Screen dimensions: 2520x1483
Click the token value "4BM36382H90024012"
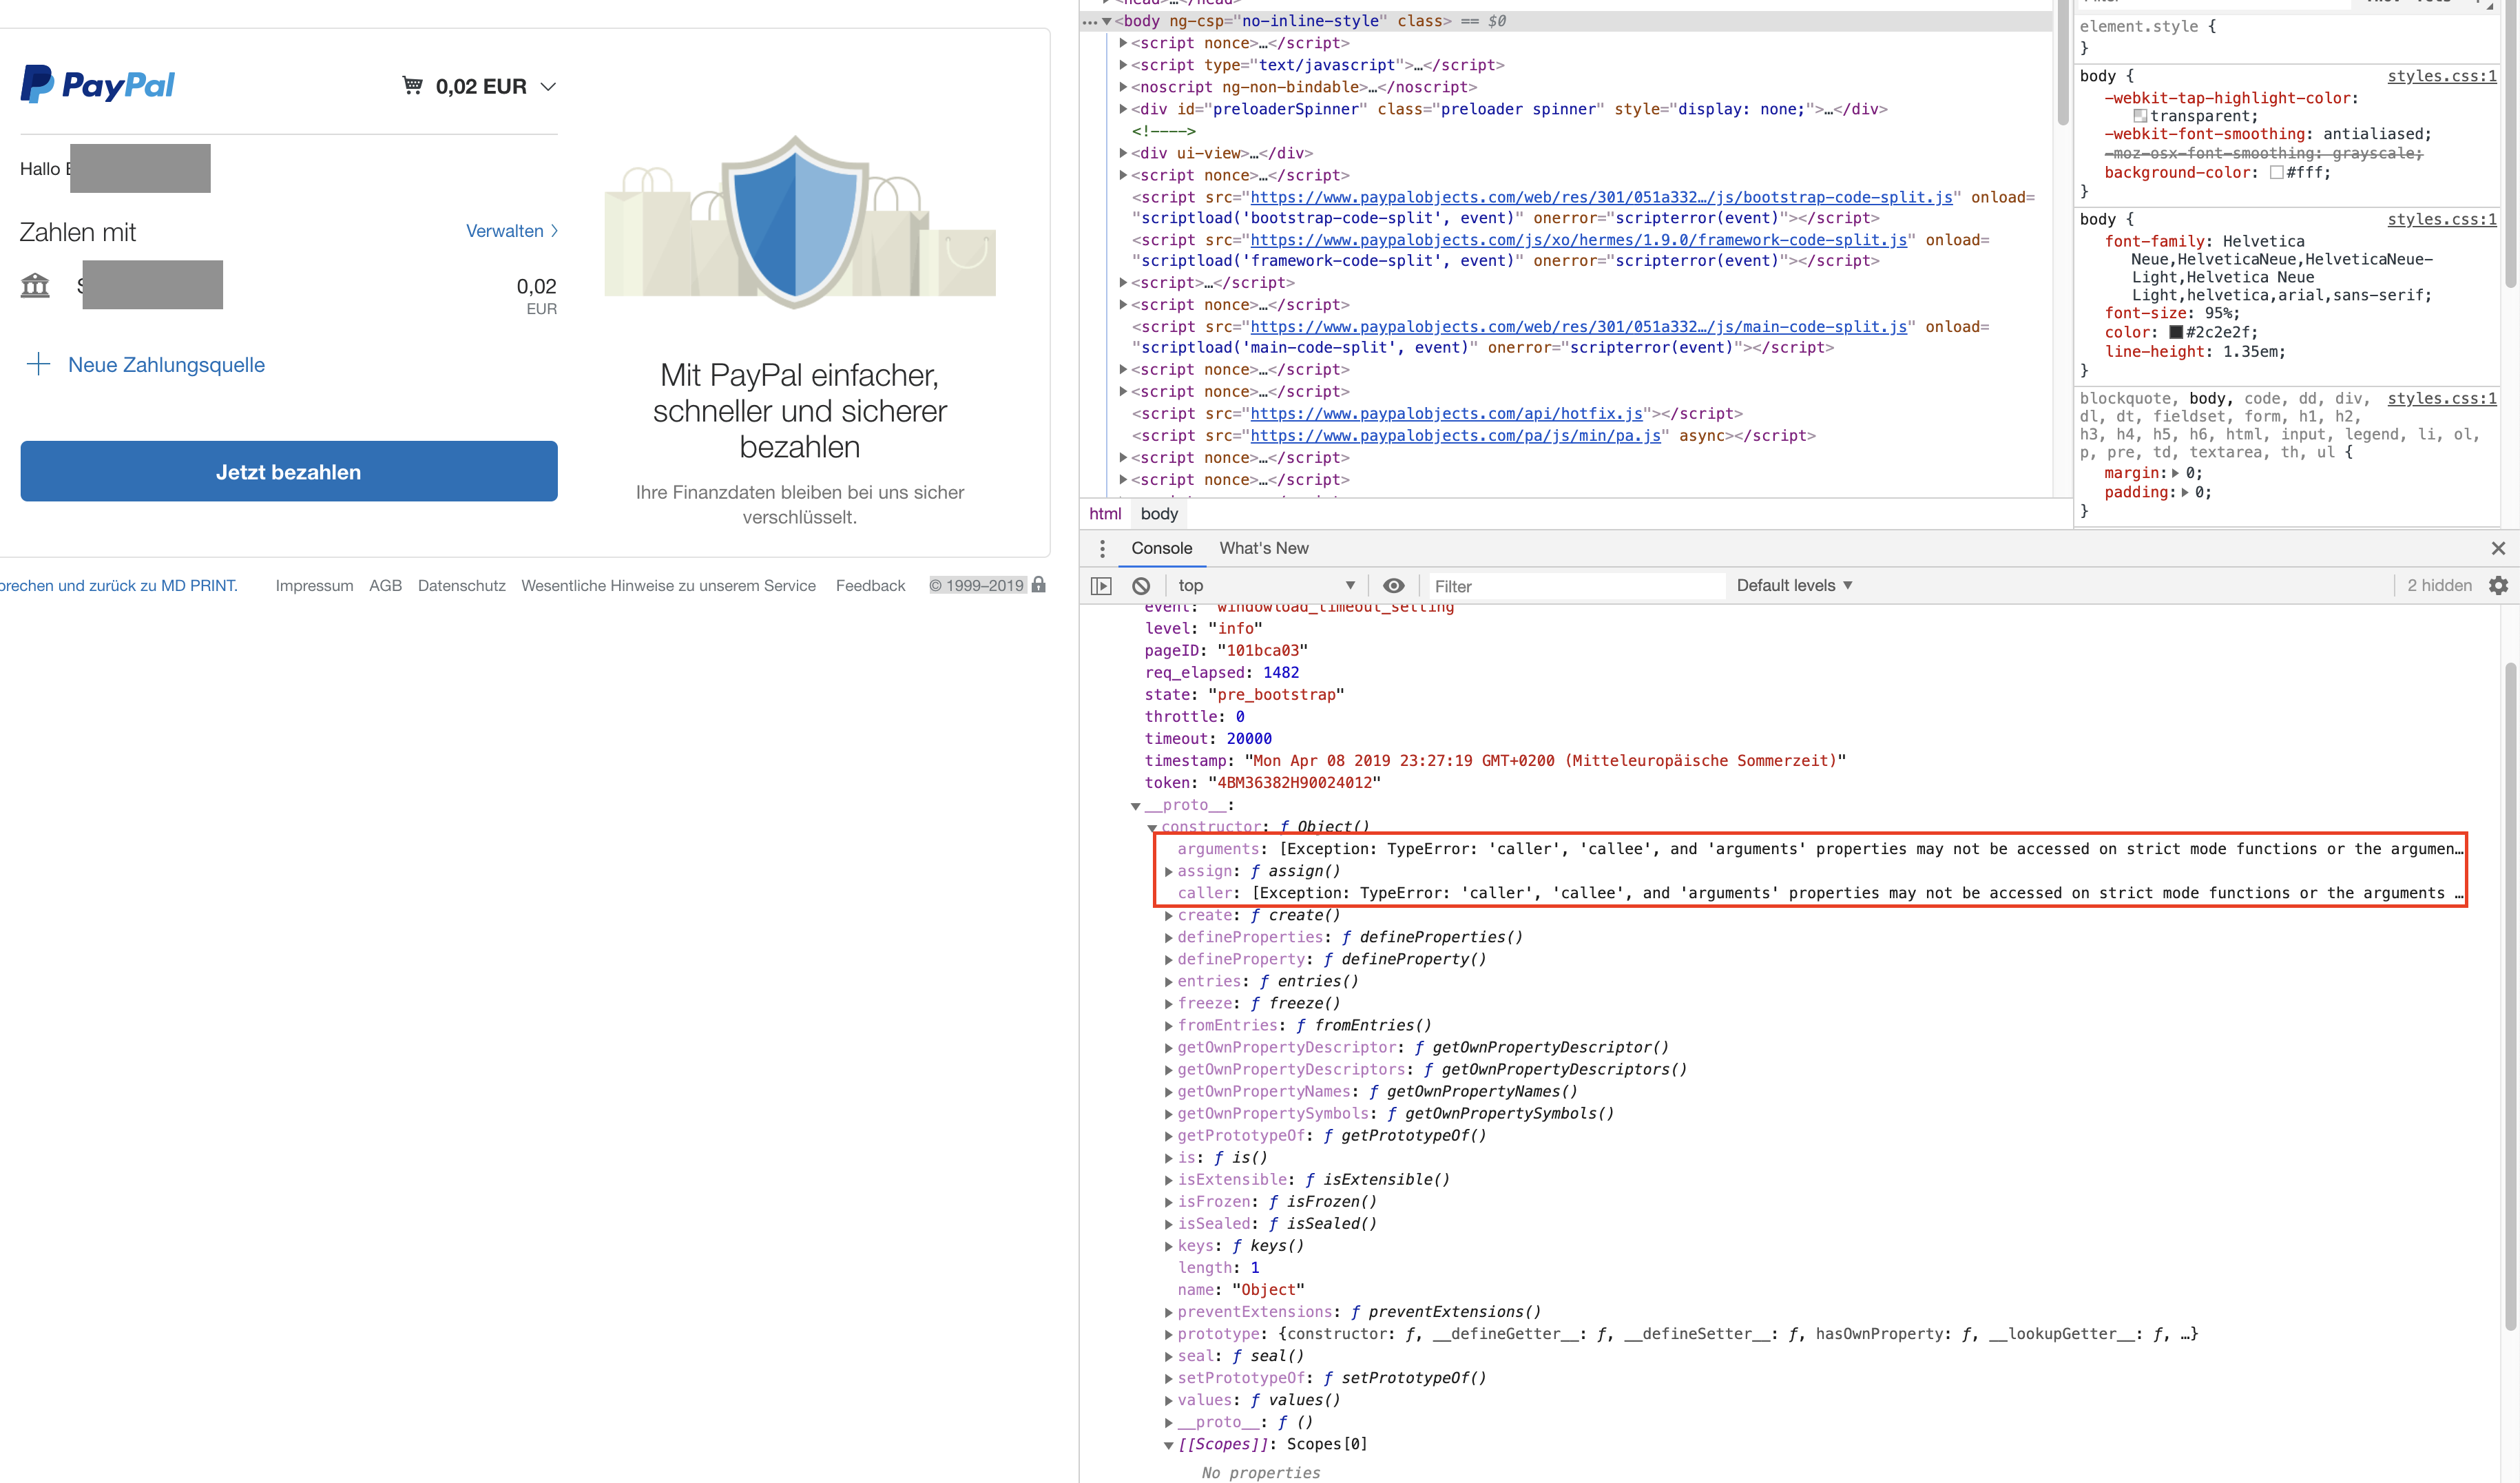coord(1294,783)
